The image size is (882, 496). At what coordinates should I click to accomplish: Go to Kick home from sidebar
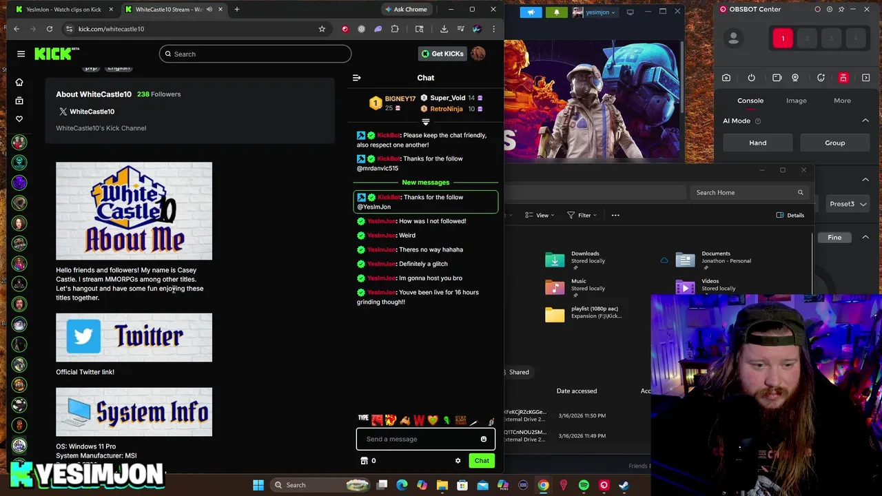click(19, 82)
